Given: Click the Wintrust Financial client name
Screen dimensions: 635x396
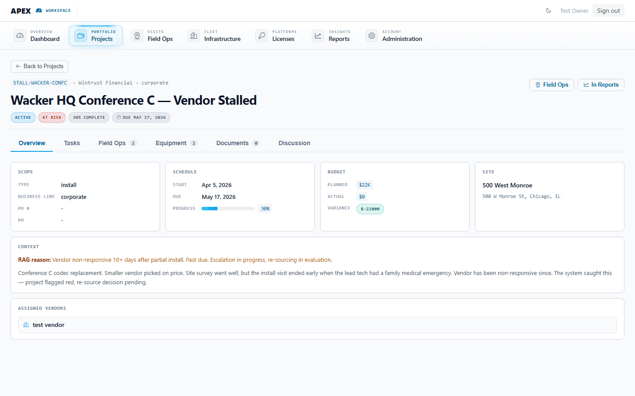Looking at the screenshot, I should click(105, 83).
